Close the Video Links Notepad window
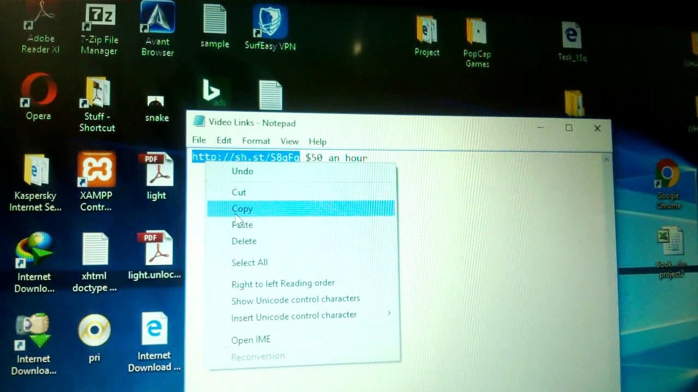 [x=597, y=128]
